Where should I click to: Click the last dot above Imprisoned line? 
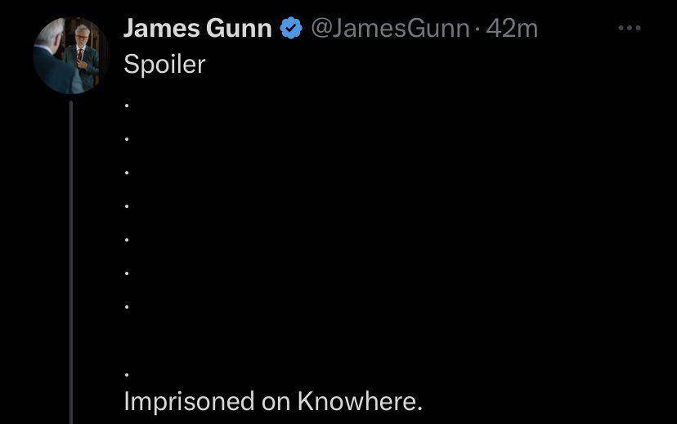click(127, 375)
